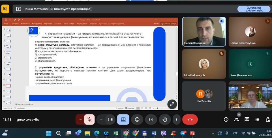Expand video settings chevron beside camera
The width and height of the screenshot is (272, 138).
point(101,119)
